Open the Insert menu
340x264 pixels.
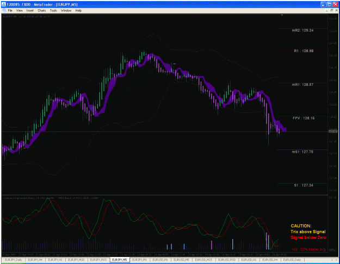pos(30,10)
